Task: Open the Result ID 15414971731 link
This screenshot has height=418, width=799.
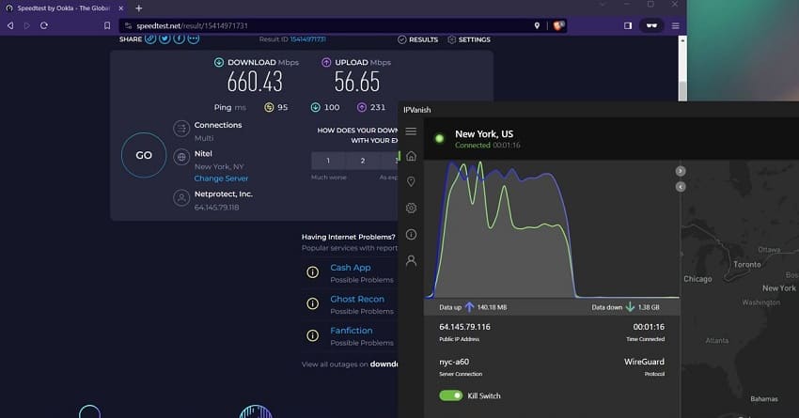Action: tap(307, 39)
